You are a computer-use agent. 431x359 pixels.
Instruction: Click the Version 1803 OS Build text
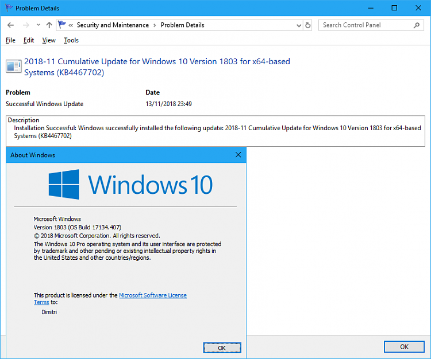[x=77, y=227]
